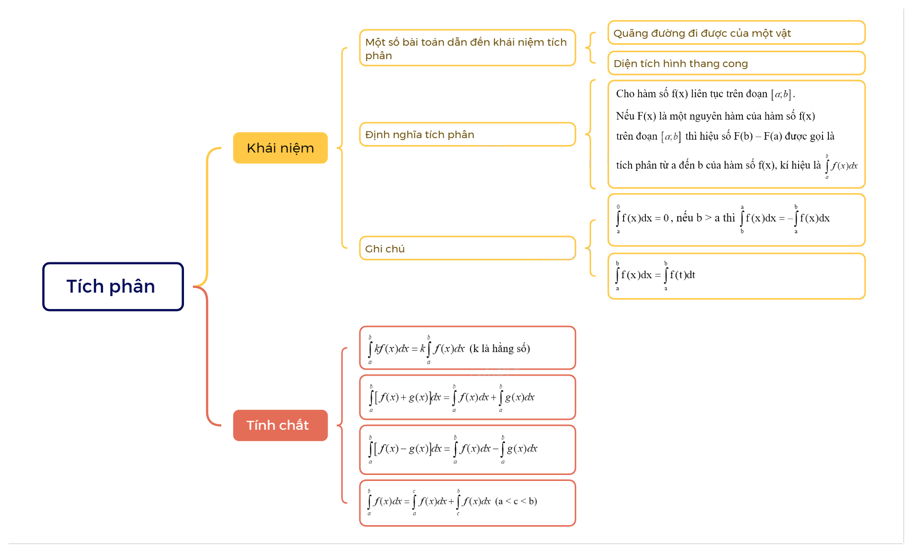Image resolution: width=909 pixels, height=549 pixels.
Task: Select the sum property f(x) + g(x) box
Action: click(467, 397)
